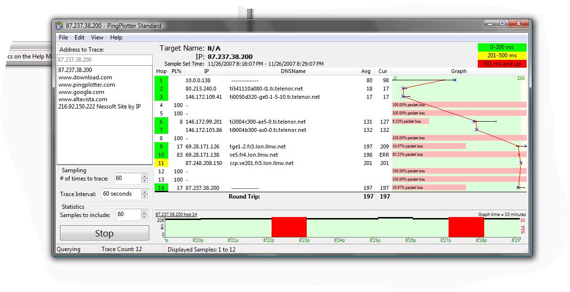The width and height of the screenshot is (570, 292).
Task: Click the 8.33% packet loss bar
Action: click(411, 121)
